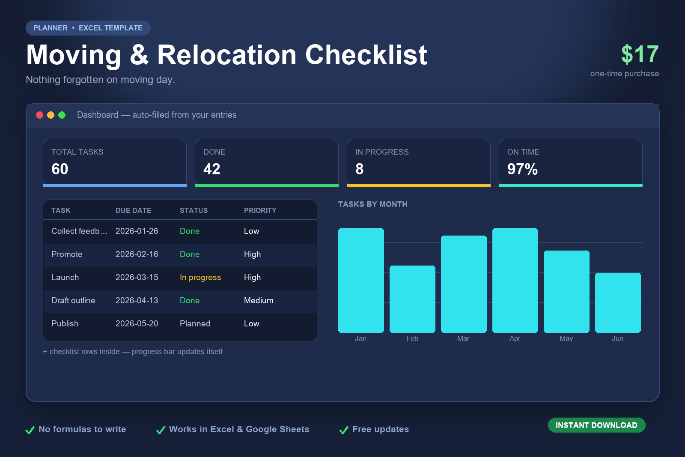Select the Done 42 summary card

pos(267,163)
